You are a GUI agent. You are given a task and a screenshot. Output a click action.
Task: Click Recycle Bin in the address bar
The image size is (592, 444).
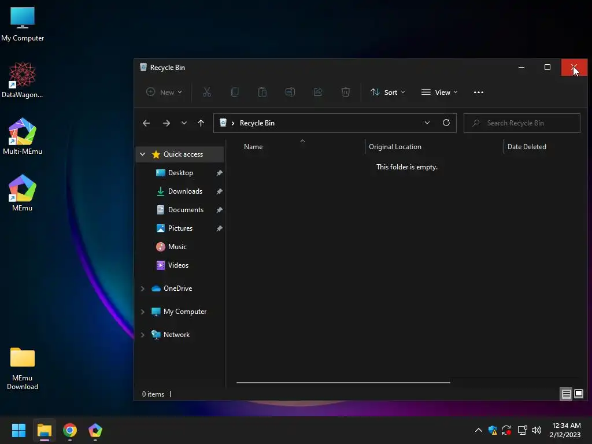(x=257, y=123)
